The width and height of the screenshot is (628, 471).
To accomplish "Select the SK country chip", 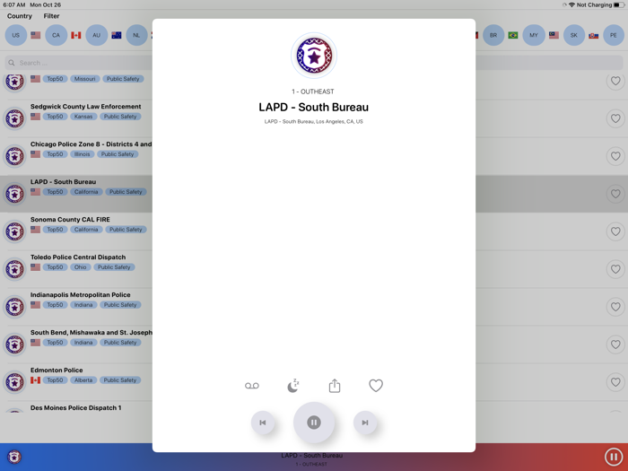I will click(574, 35).
